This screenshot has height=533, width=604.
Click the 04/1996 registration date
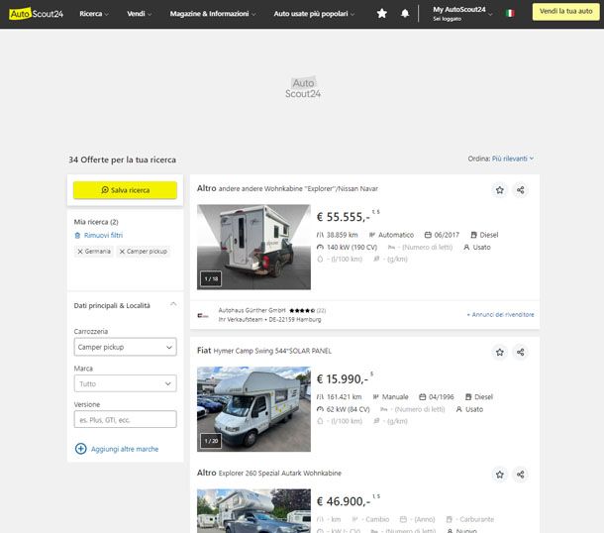point(442,397)
